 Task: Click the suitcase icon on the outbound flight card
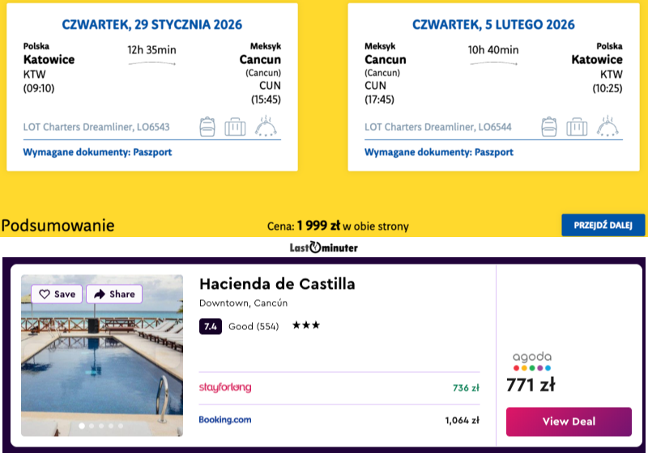click(236, 127)
